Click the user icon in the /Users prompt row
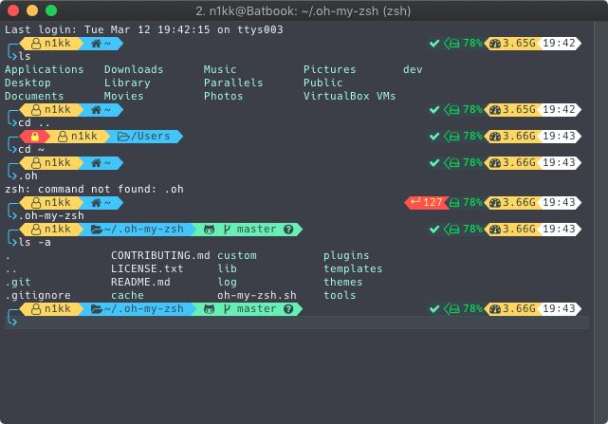This screenshot has height=424, width=608. (63, 137)
